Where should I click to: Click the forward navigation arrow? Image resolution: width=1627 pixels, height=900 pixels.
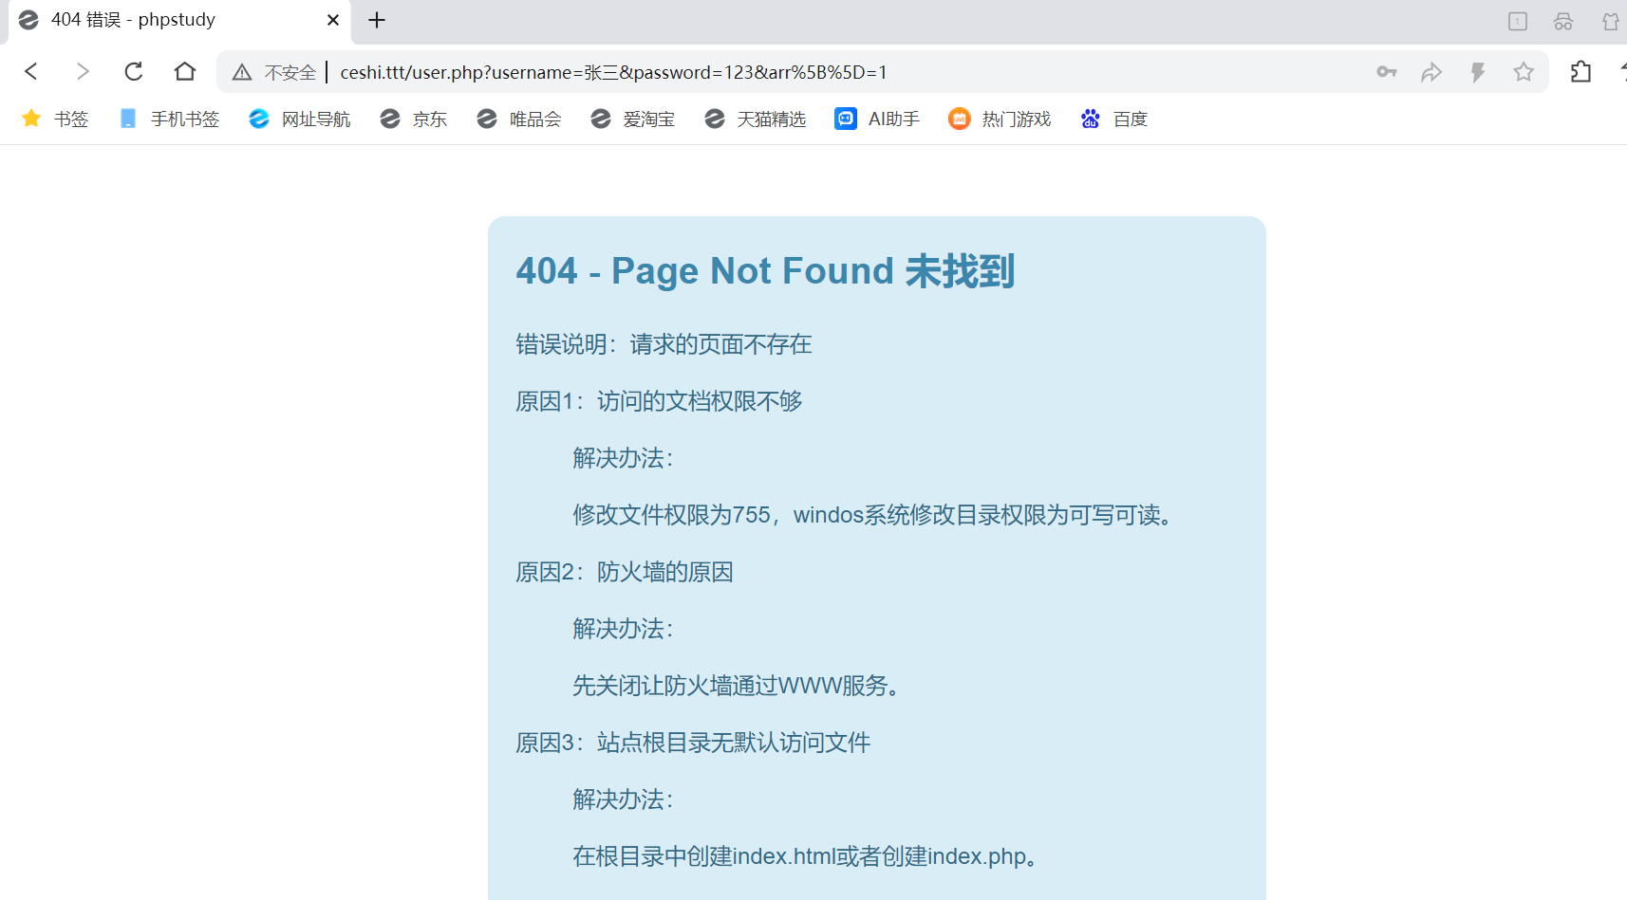point(83,72)
